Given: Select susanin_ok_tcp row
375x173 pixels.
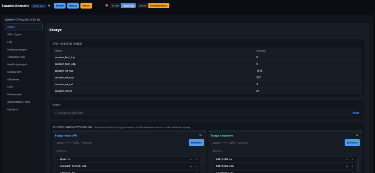Looking at the screenshot, I should coord(207,71).
